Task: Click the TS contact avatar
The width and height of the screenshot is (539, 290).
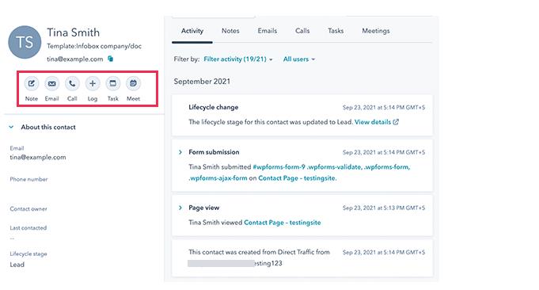Action: click(x=25, y=42)
